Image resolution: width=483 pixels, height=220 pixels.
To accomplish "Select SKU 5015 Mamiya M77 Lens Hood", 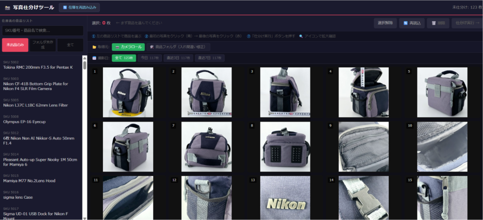I will (x=42, y=178).
